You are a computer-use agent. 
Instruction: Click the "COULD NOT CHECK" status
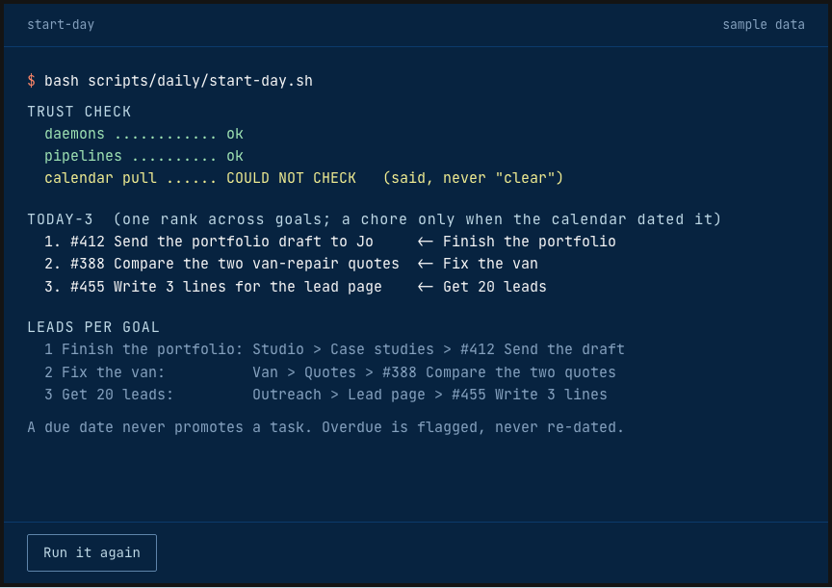tap(292, 178)
